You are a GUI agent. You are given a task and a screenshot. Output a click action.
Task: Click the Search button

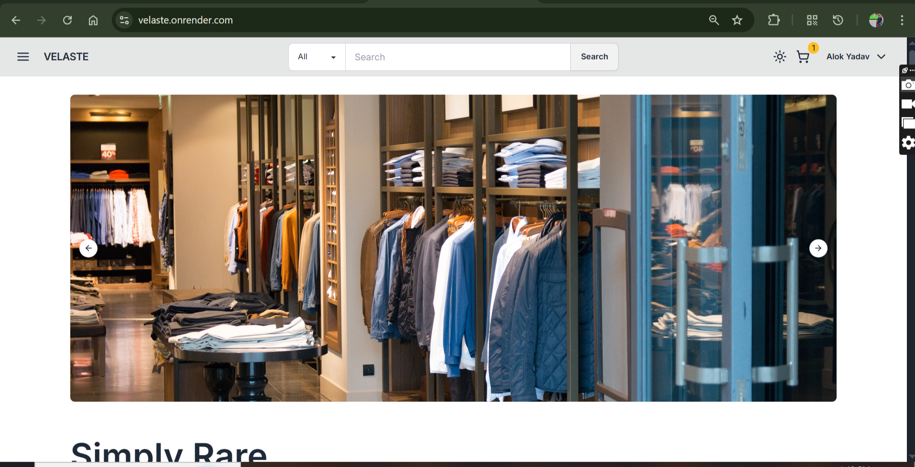594,57
